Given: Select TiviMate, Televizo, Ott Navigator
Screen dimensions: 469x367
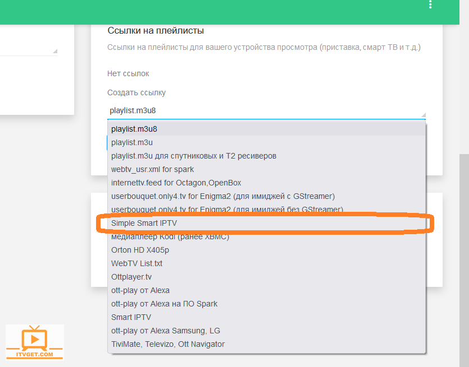Looking at the screenshot, I should point(266,344).
